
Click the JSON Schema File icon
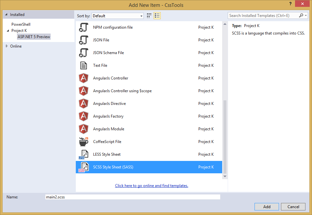pos(84,53)
